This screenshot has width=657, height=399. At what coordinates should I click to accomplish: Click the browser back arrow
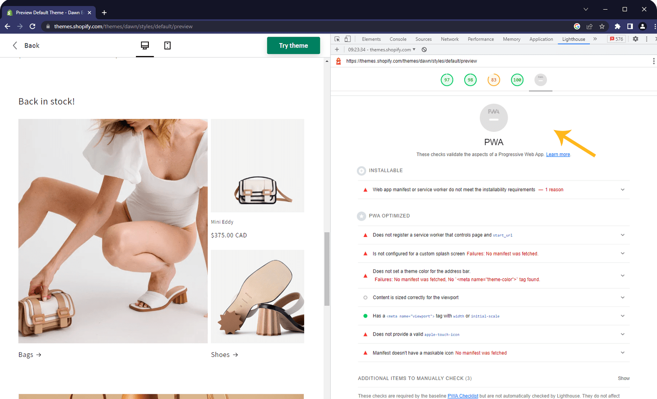click(7, 26)
